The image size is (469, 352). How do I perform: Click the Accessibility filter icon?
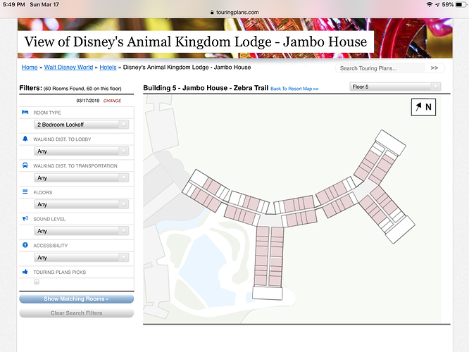click(x=25, y=245)
